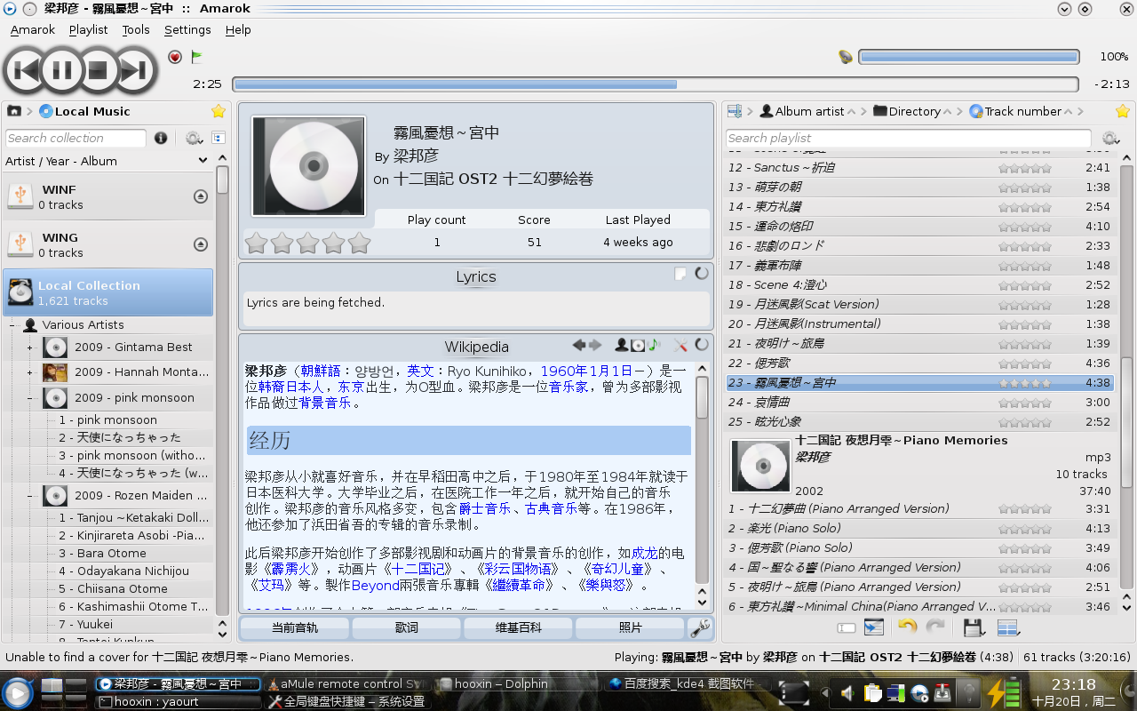The image size is (1137, 711).
Task: Redo the playlist change
Action: [935, 627]
